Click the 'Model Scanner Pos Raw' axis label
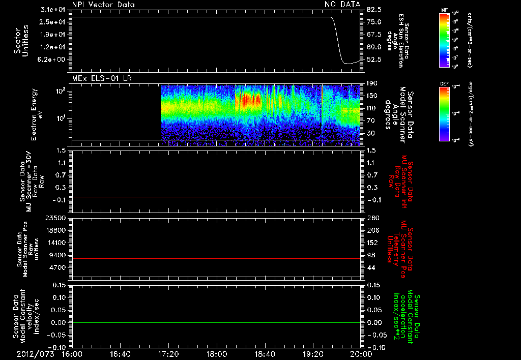 (x=28, y=249)
